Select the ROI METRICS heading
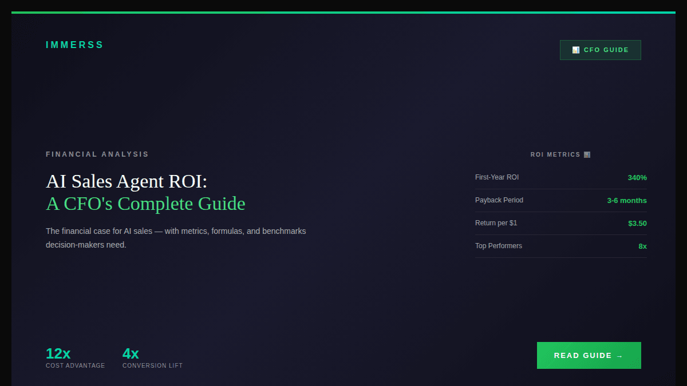687x386 pixels. tap(555, 154)
